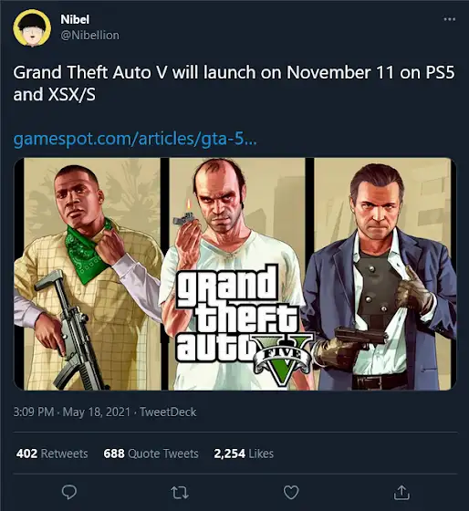Open the GTA V tweet image
Image resolution: width=469 pixels, height=511 pixels.
tap(234, 274)
